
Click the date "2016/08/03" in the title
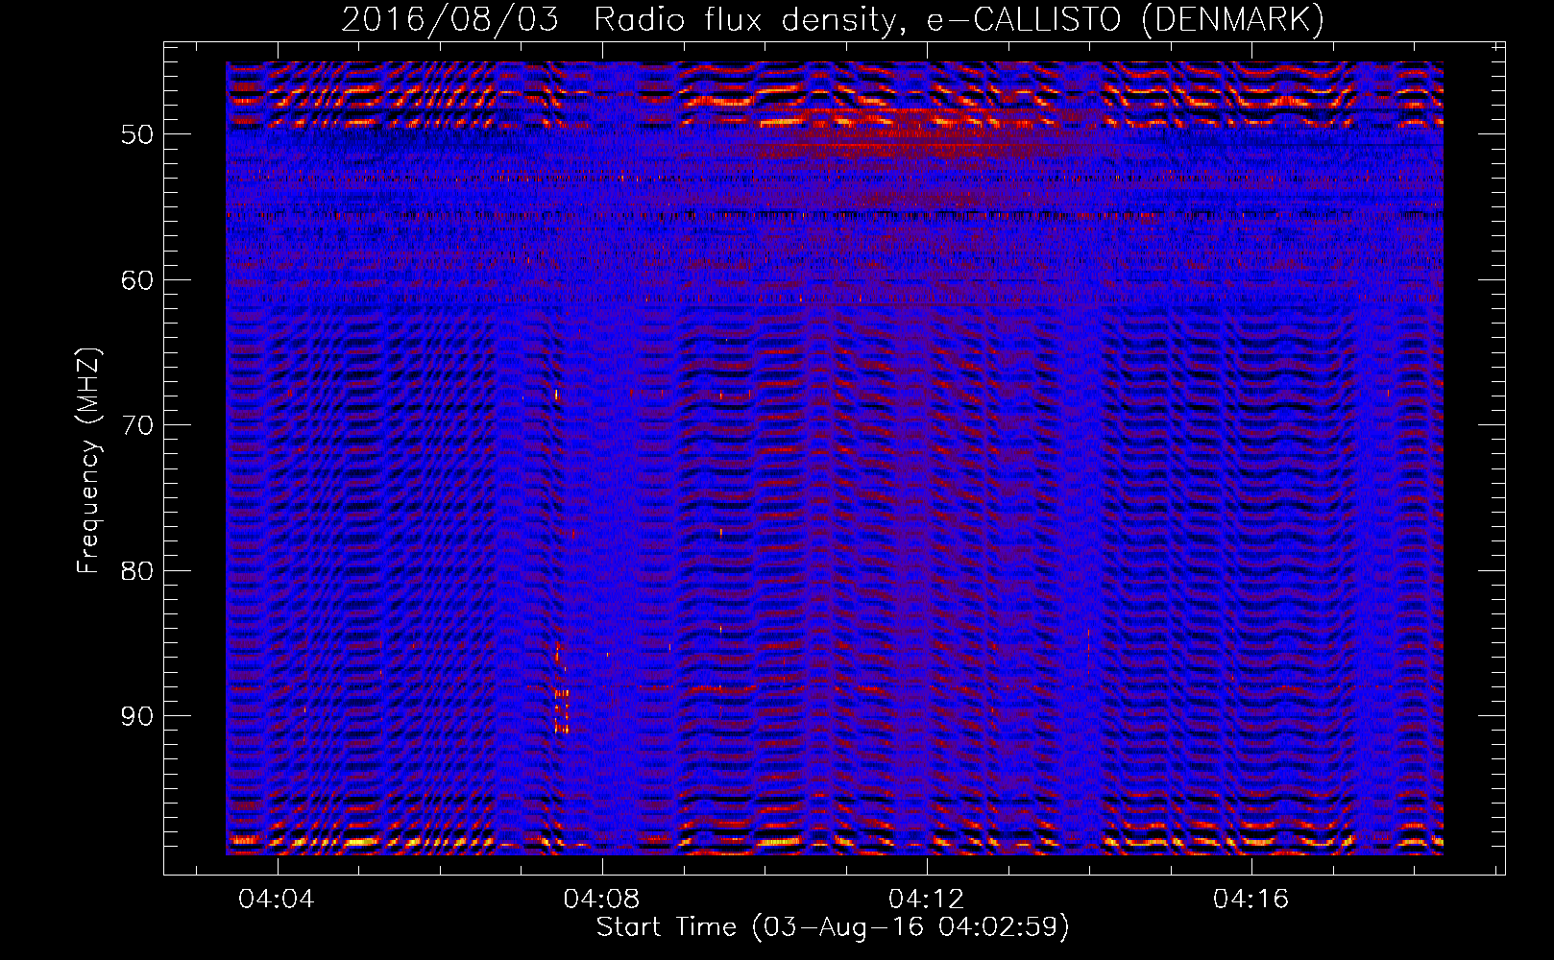[450, 20]
